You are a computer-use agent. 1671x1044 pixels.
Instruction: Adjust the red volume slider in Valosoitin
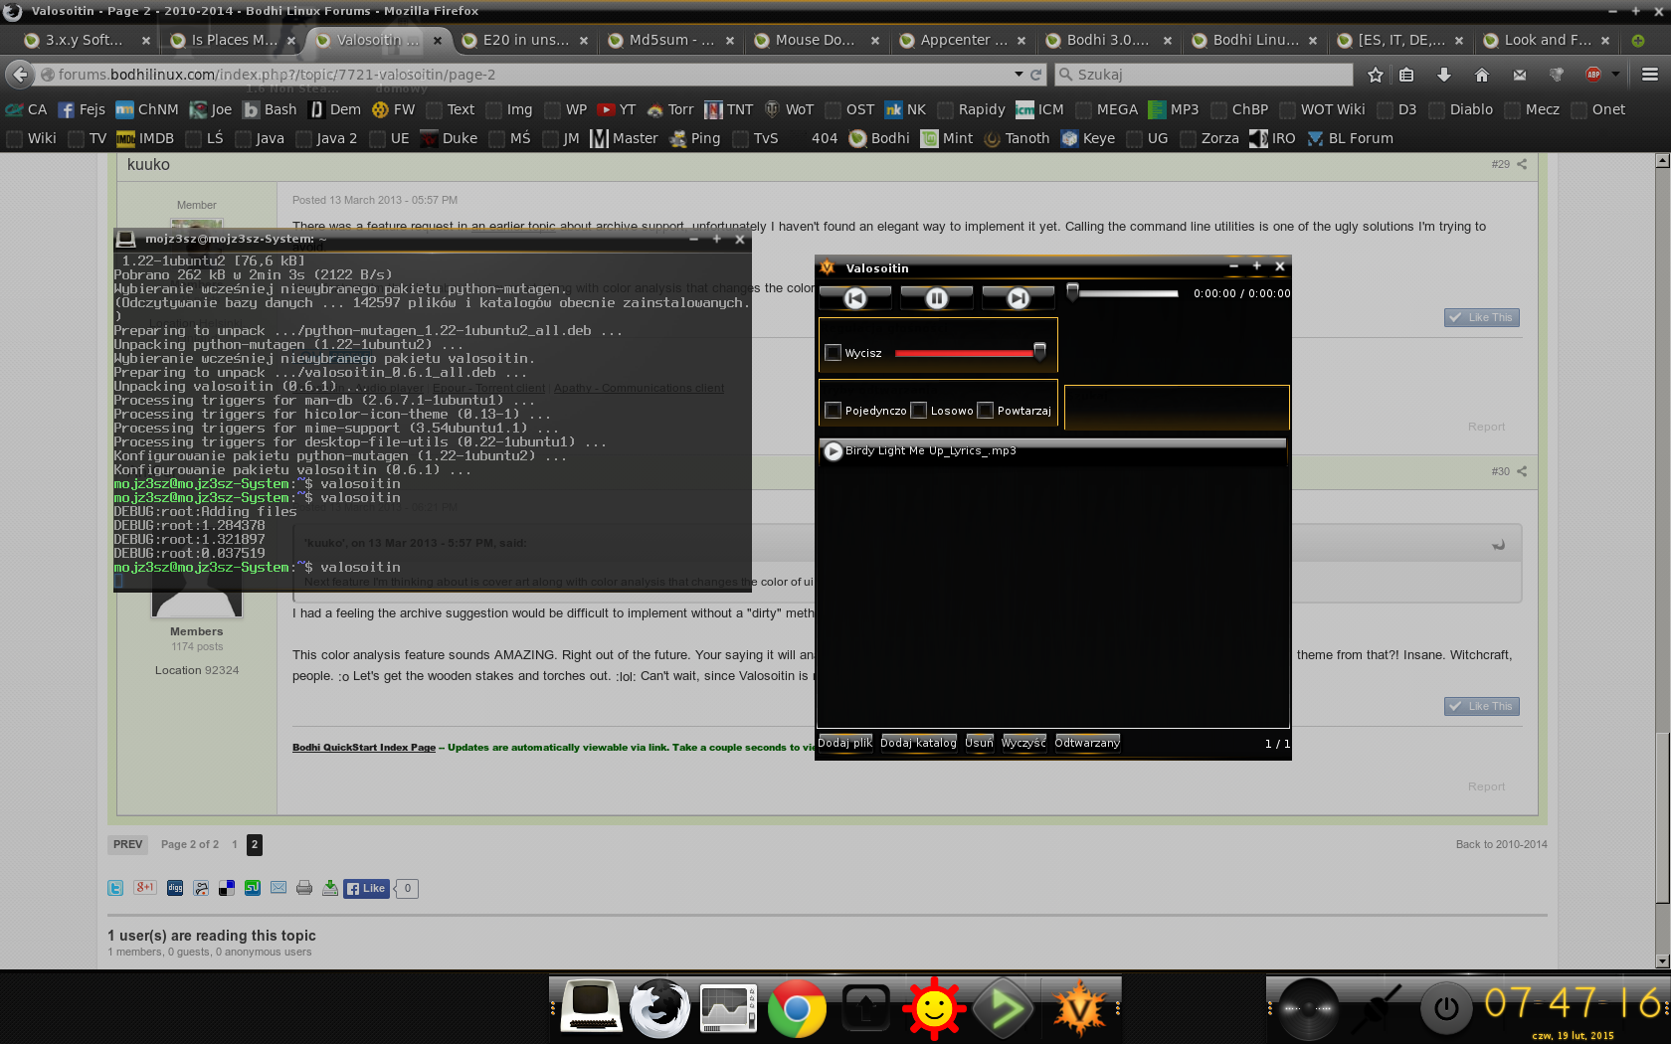pyautogui.click(x=970, y=352)
